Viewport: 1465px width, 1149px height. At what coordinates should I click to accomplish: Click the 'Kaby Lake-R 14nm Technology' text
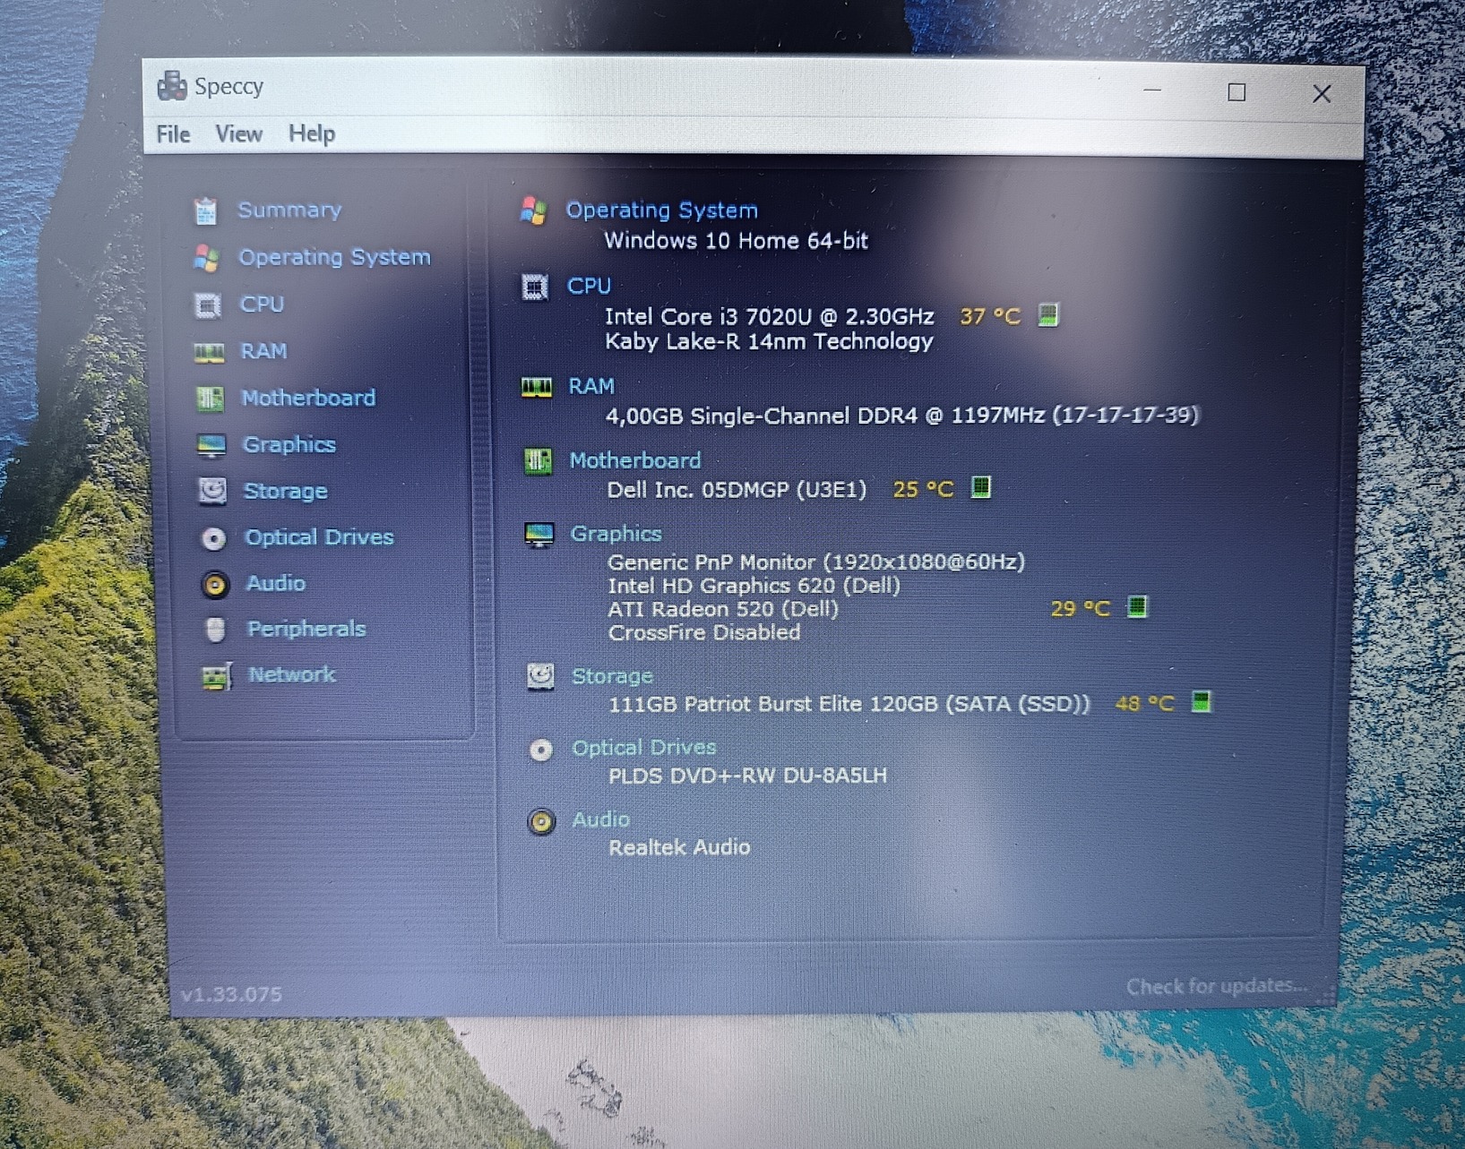click(769, 341)
